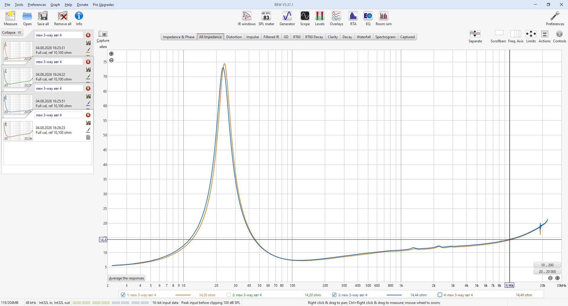Open the Help menu
568x306 pixels.
pyautogui.click(x=68, y=5)
